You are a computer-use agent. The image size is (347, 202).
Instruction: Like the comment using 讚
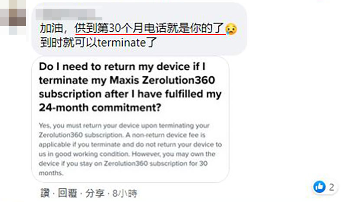click(45, 193)
